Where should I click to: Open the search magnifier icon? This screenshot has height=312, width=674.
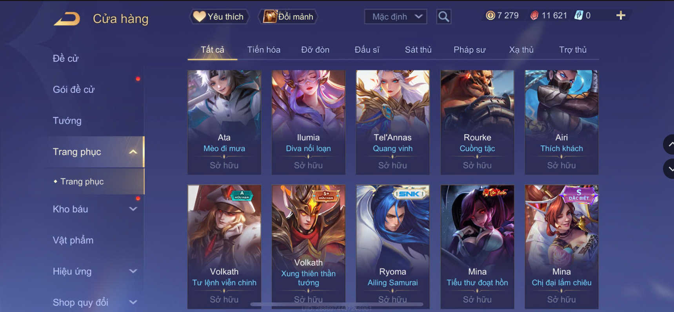443,16
